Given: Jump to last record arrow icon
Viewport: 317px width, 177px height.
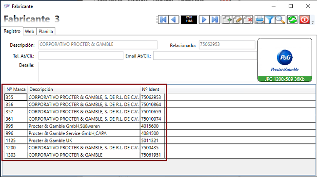Looking at the screenshot, I should tap(215, 19).
